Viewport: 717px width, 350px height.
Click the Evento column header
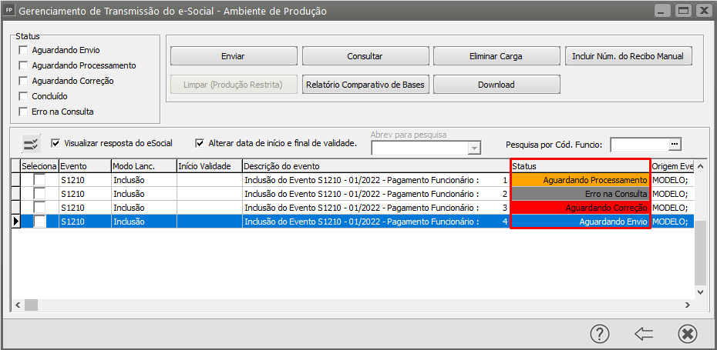(x=85, y=166)
